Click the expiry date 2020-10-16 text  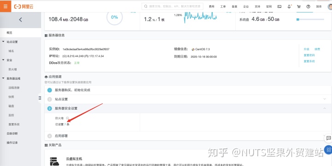(x=204, y=57)
